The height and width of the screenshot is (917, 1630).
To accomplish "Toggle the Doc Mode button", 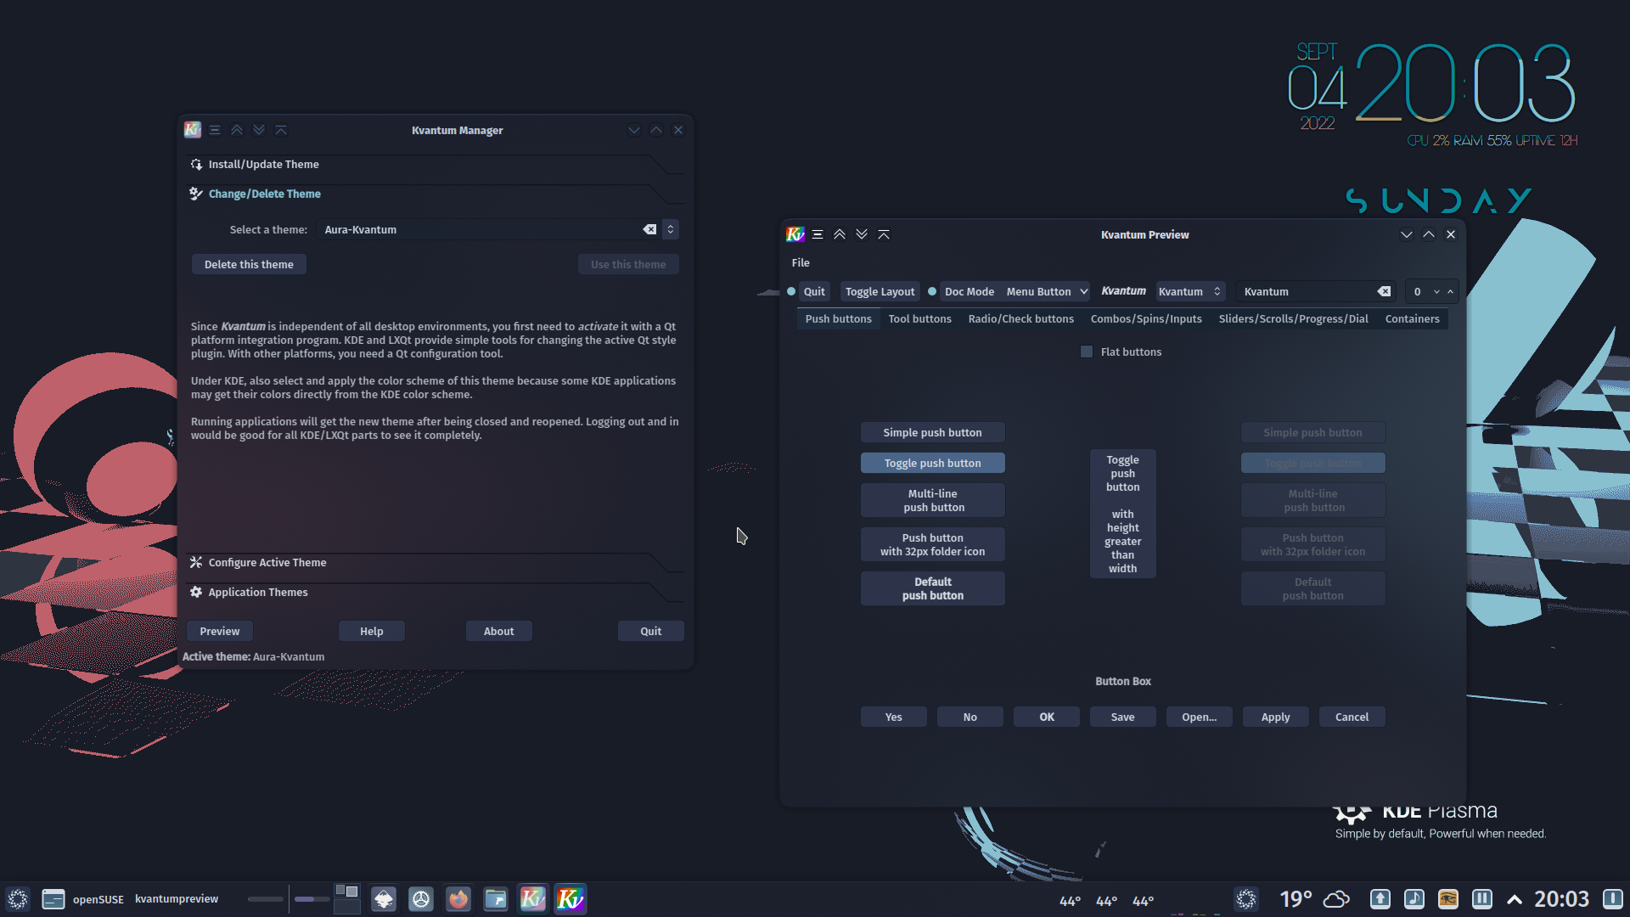I will point(970,291).
